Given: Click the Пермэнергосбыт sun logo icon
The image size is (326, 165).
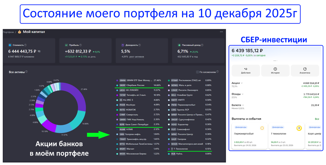Looking at the screenshot, I should pyautogui.click(x=262, y=128).
